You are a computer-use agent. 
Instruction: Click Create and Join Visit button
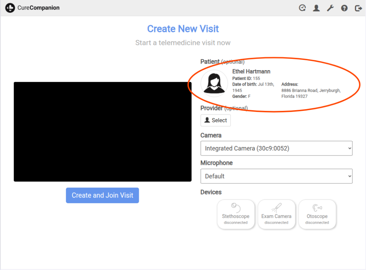(102, 195)
